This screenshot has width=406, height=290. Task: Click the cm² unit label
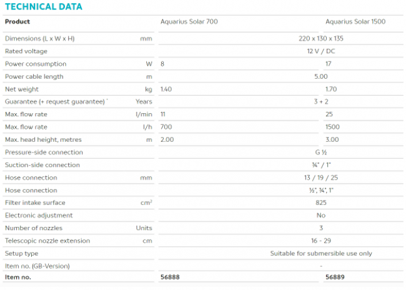[x=146, y=202]
